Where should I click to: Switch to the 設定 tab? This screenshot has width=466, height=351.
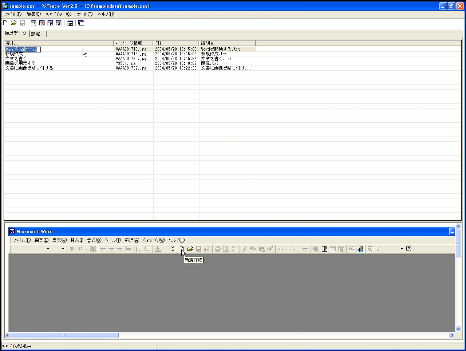[x=38, y=34]
